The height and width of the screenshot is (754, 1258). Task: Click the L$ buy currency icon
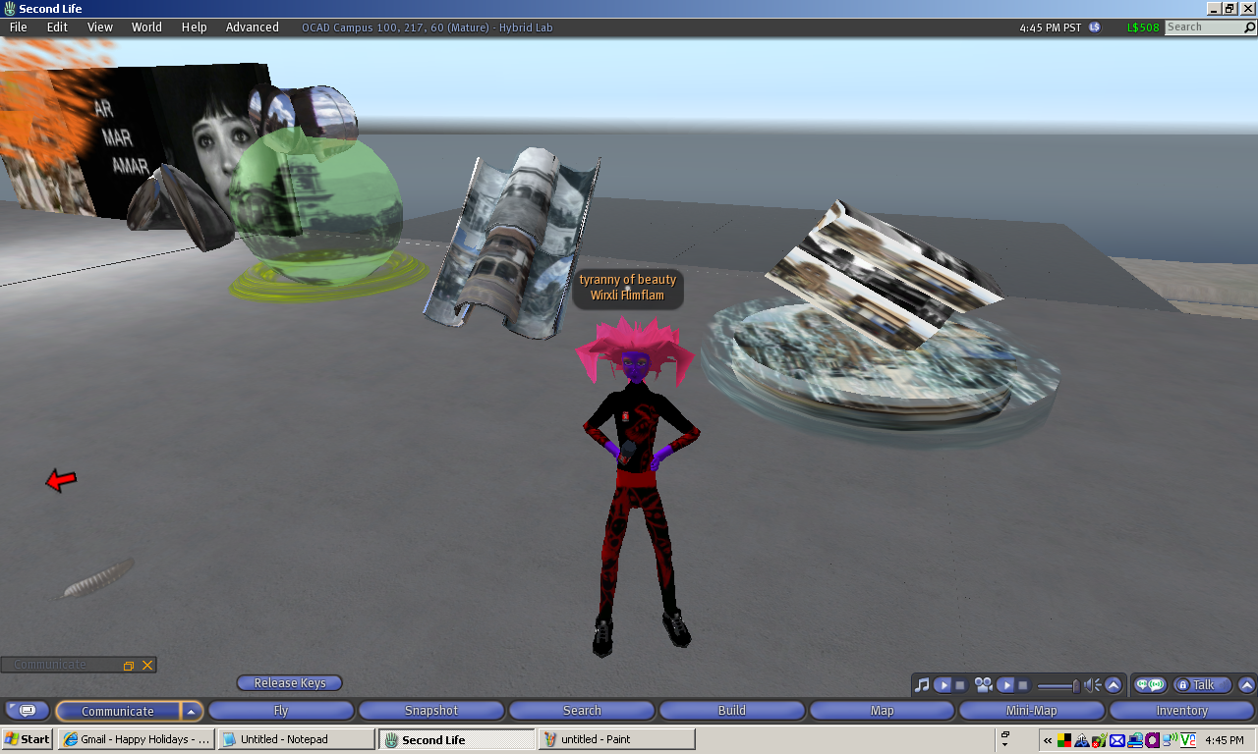pos(1095,27)
